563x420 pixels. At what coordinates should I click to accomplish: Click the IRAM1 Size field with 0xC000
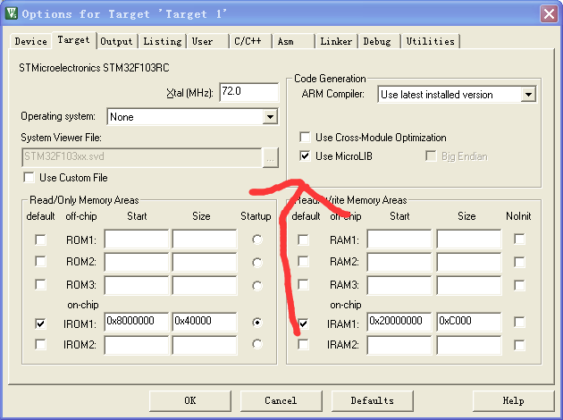pyautogui.click(x=469, y=322)
